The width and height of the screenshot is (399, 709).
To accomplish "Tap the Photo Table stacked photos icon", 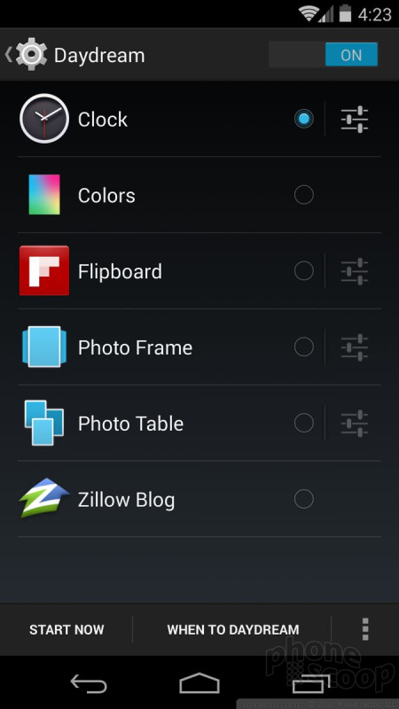I will point(43,423).
